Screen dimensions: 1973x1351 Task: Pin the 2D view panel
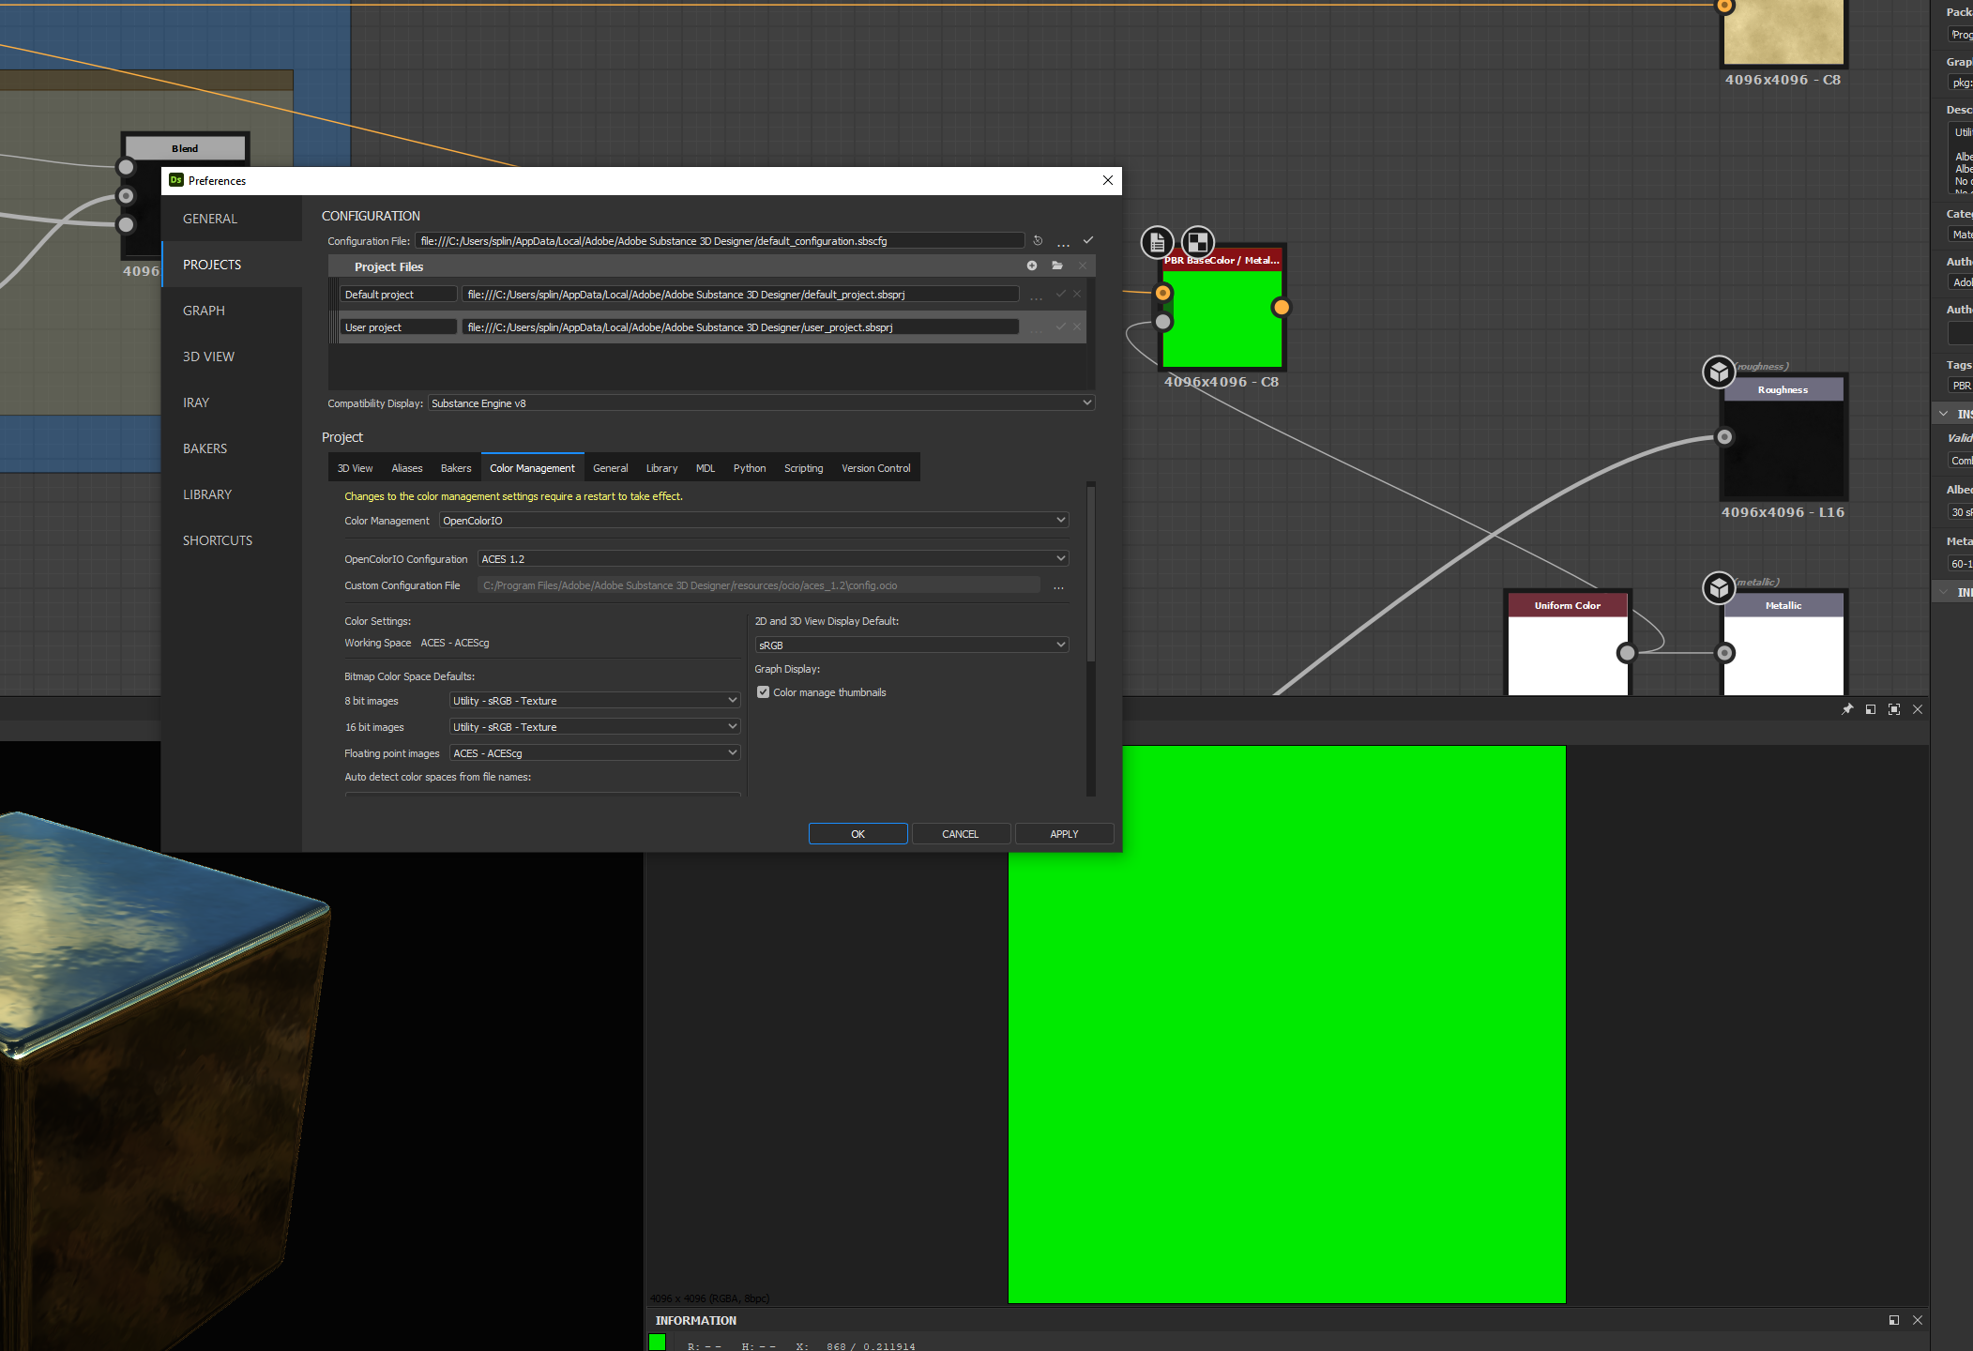pyautogui.click(x=1847, y=709)
